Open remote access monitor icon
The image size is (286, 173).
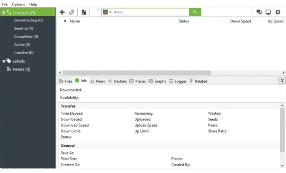click(x=268, y=12)
